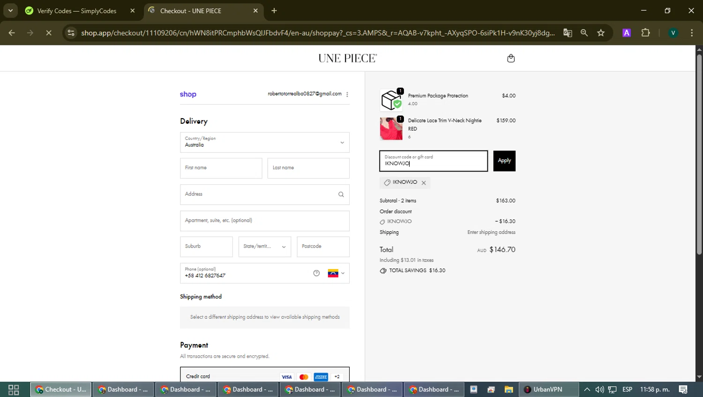Open the tab search dropdown
This screenshot has height=397, width=703.
(x=10, y=10)
